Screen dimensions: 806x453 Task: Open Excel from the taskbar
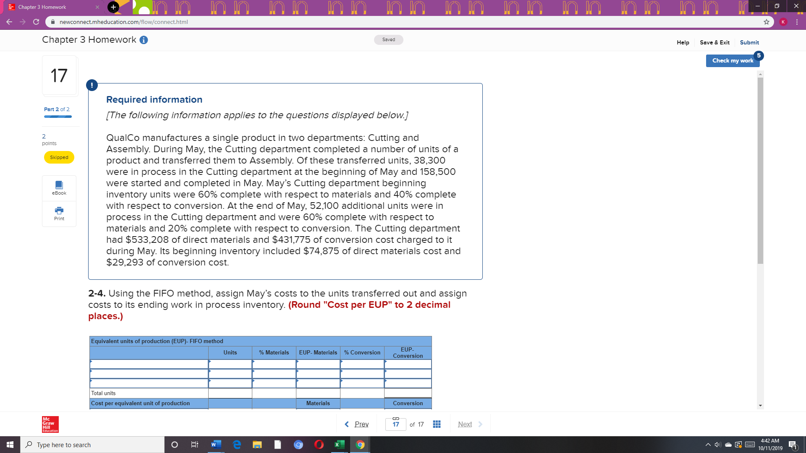(340, 444)
